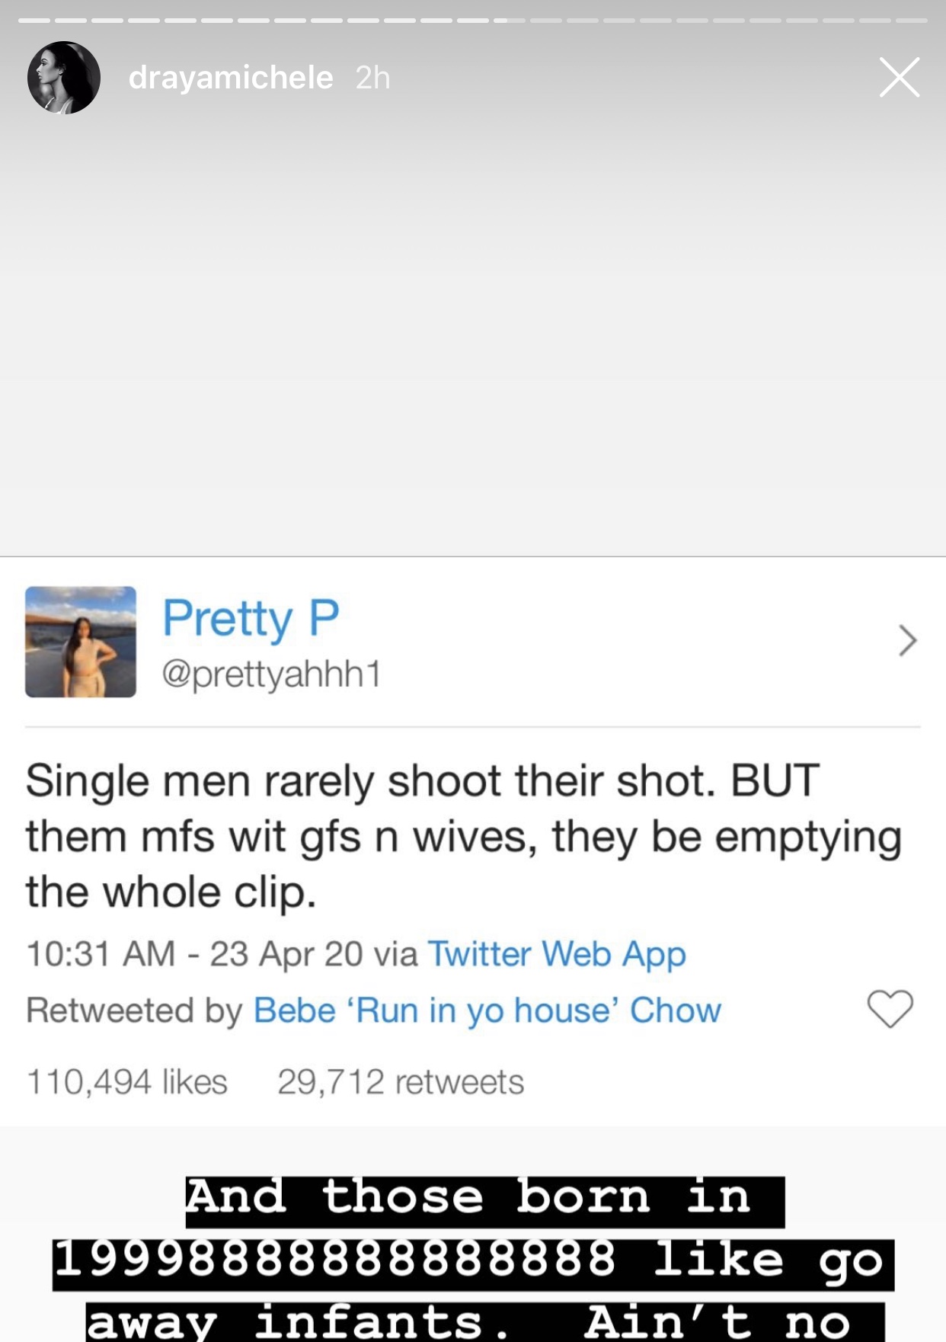Select the current partially filled progress segment
Viewport: 946px width, 1342px height.
pyautogui.click(x=509, y=21)
